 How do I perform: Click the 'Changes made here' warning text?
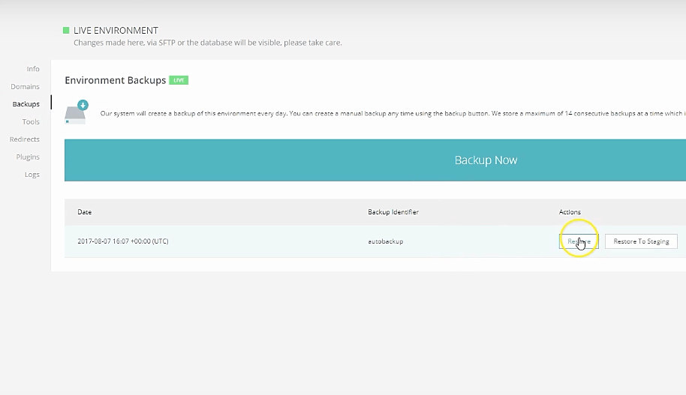tap(208, 43)
